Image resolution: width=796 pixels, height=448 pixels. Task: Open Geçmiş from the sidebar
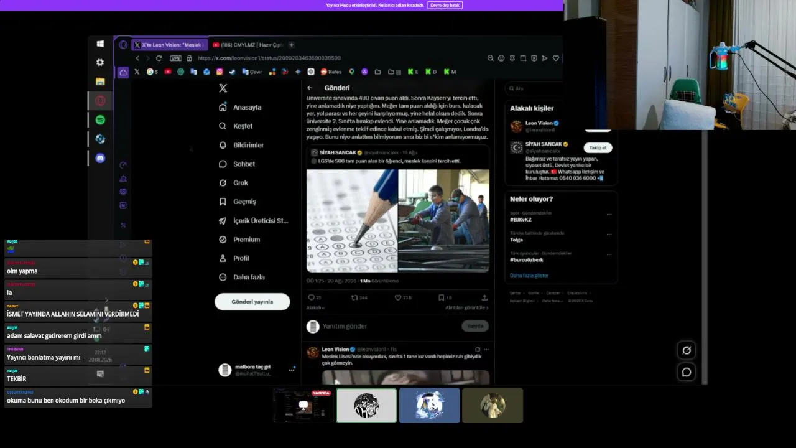238,202
